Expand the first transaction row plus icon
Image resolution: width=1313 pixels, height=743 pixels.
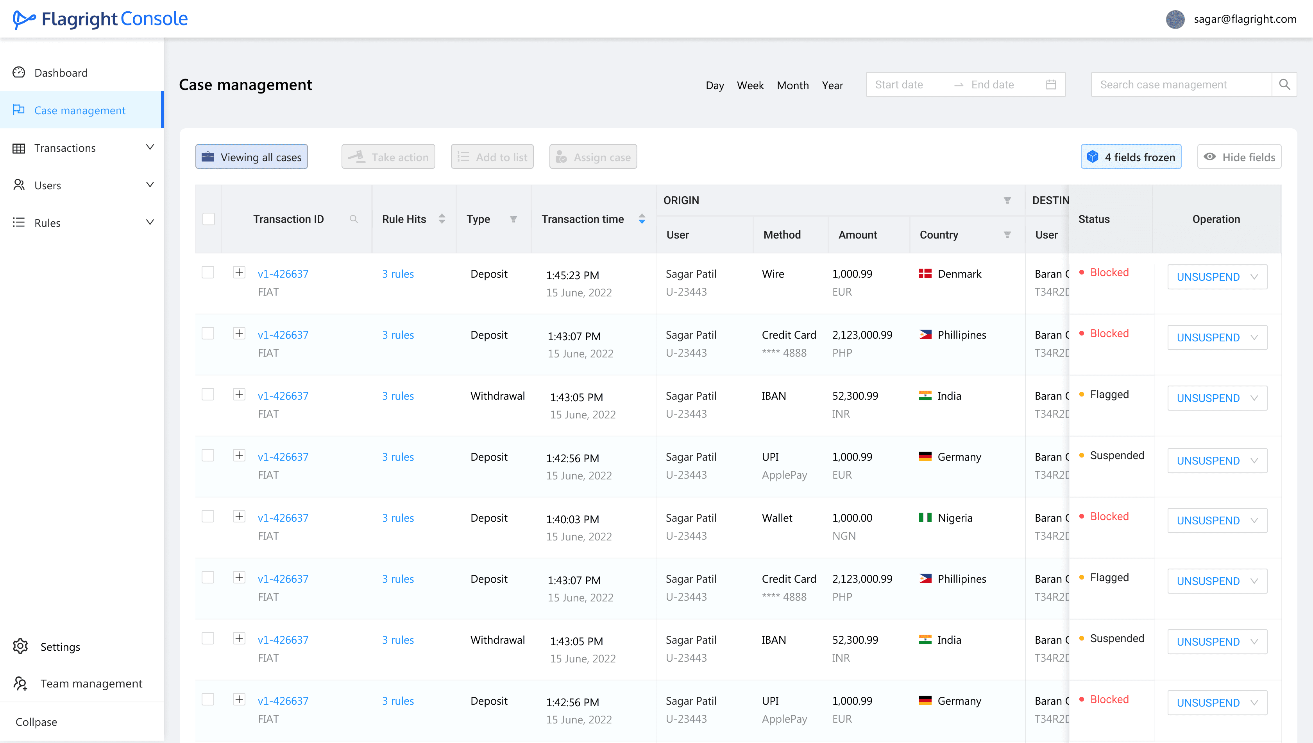[x=239, y=273]
